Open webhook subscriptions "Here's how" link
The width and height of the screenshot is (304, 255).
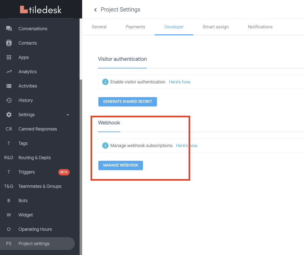click(x=187, y=145)
